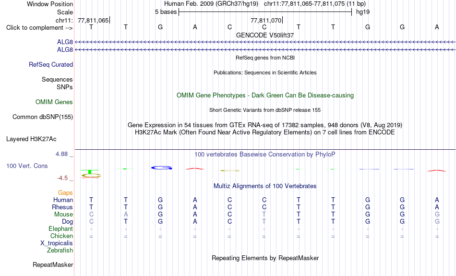Image resolution: width=456 pixels, height=276 pixels.
Task: Click 'Multiz Alignments of 100 Vertebrates' title
Action: (265, 186)
